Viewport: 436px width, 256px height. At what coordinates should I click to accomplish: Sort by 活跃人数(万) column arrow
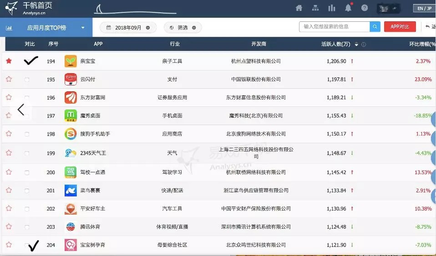(x=356, y=45)
